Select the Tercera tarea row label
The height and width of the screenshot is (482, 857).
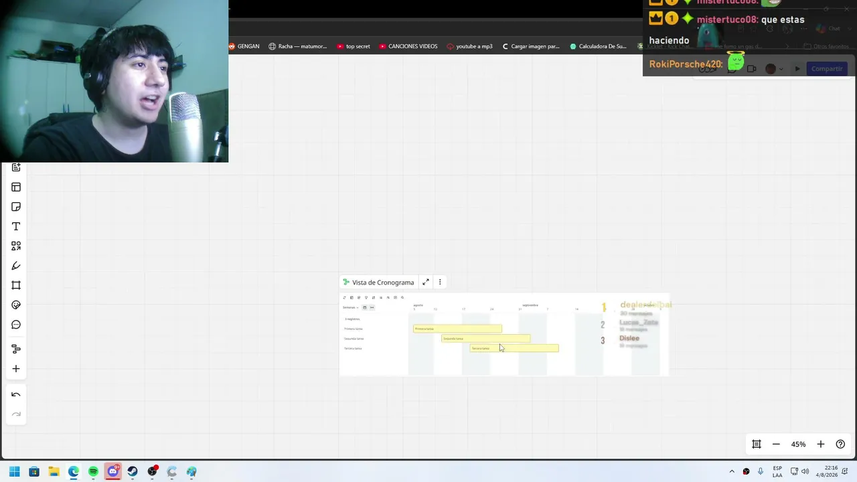[353, 348]
